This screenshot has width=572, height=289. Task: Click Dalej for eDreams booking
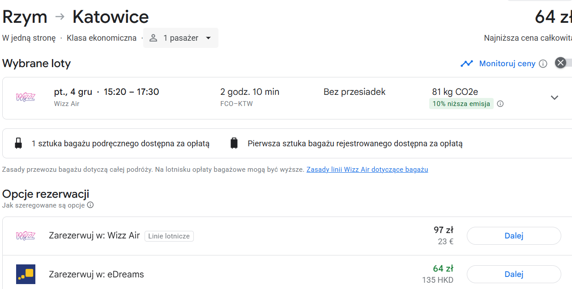coord(514,274)
